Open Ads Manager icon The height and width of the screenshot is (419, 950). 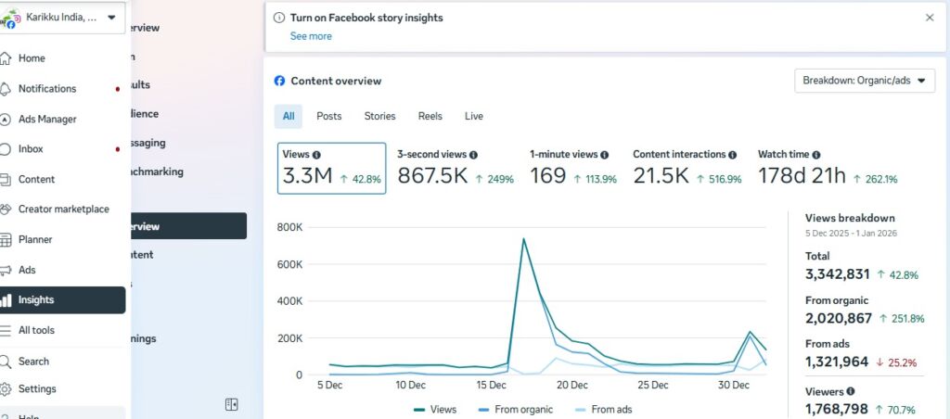pyautogui.click(x=6, y=120)
